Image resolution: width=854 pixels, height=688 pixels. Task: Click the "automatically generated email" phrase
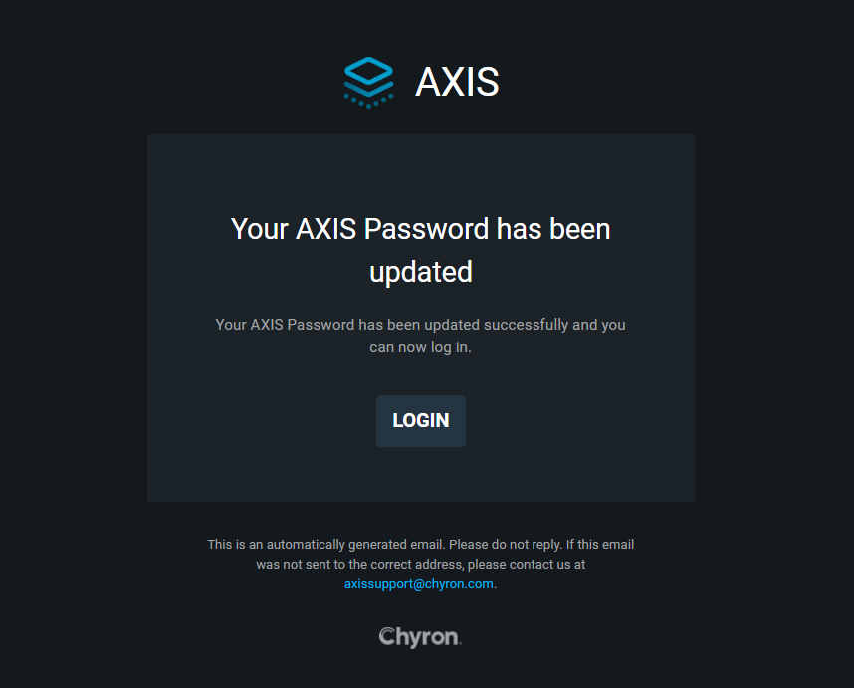[356, 545]
